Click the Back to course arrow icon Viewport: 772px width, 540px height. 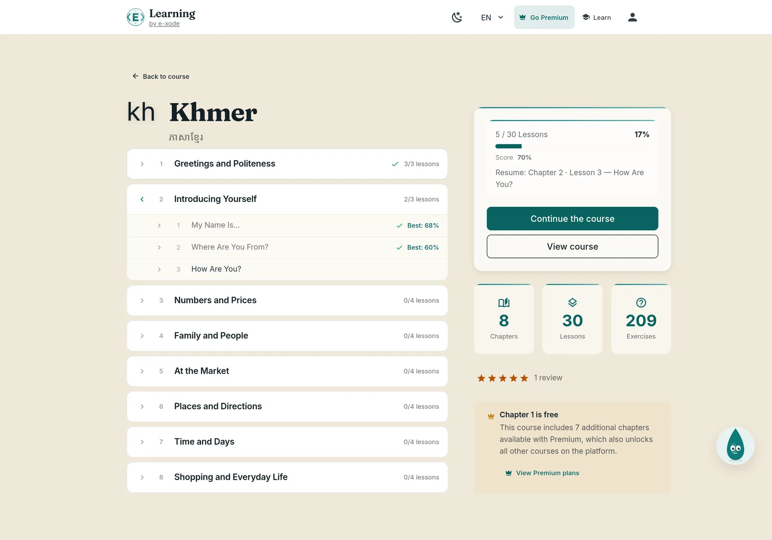(x=135, y=76)
